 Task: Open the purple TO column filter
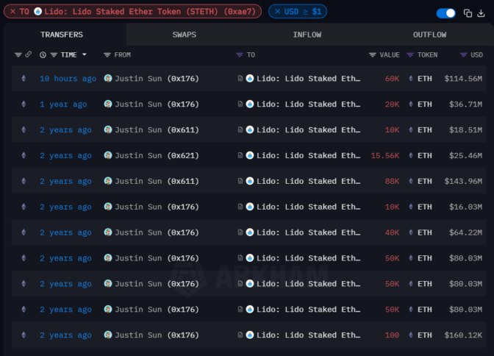(x=240, y=55)
